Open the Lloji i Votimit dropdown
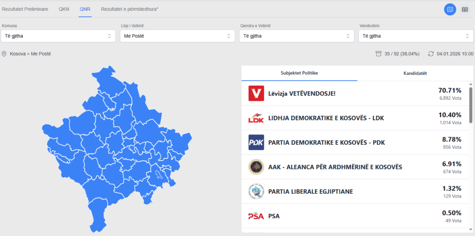 (x=177, y=36)
